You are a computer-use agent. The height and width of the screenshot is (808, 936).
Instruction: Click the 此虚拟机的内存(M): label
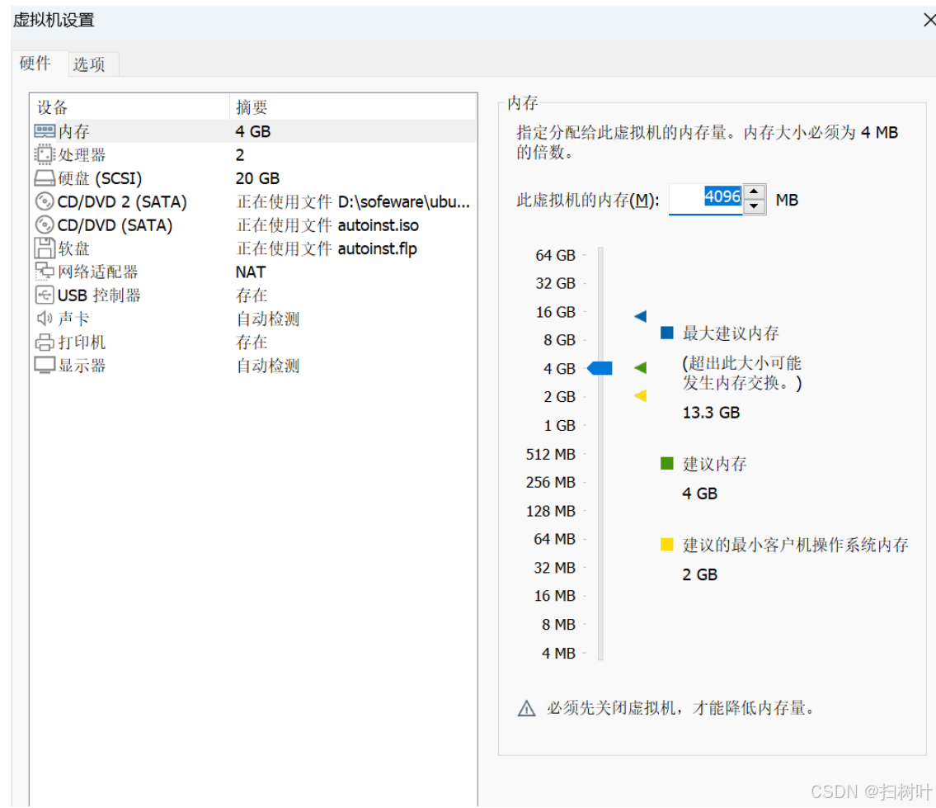(x=587, y=201)
